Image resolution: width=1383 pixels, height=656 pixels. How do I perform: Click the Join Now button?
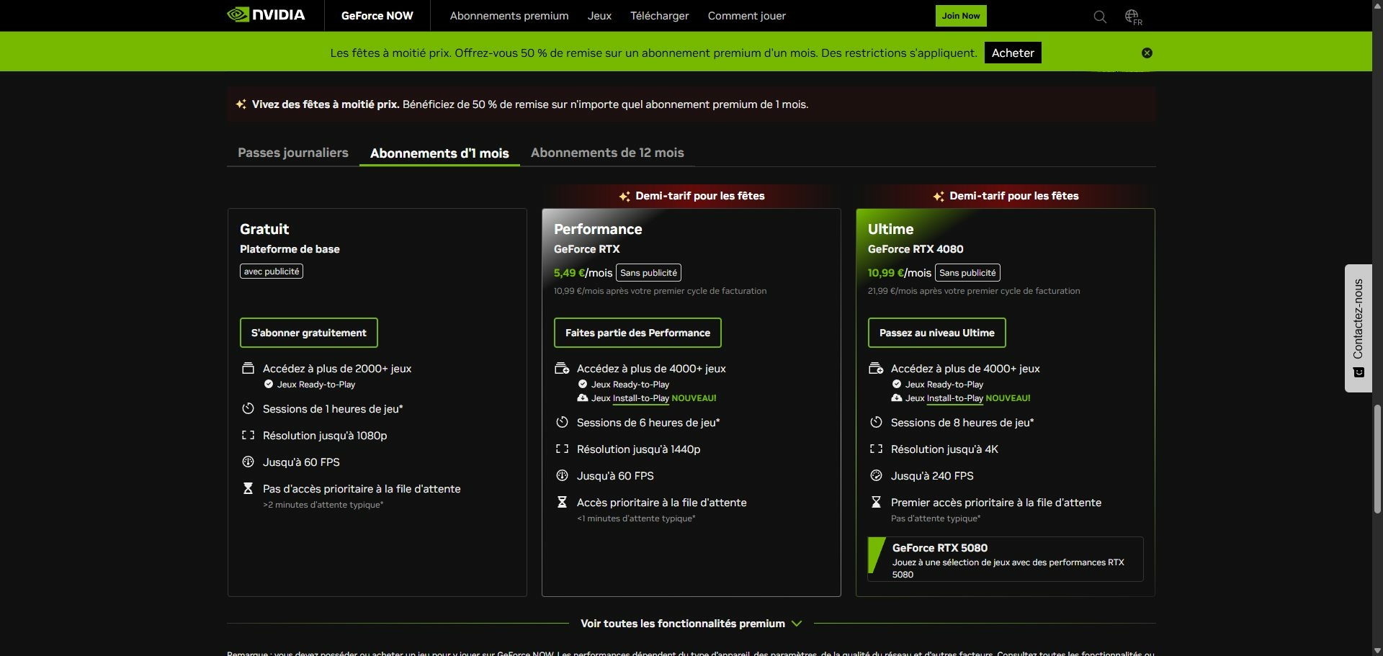[960, 15]
